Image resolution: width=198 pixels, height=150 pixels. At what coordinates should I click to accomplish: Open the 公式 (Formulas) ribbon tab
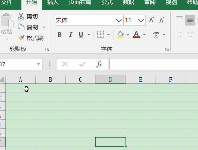click(x=107, y=2)
